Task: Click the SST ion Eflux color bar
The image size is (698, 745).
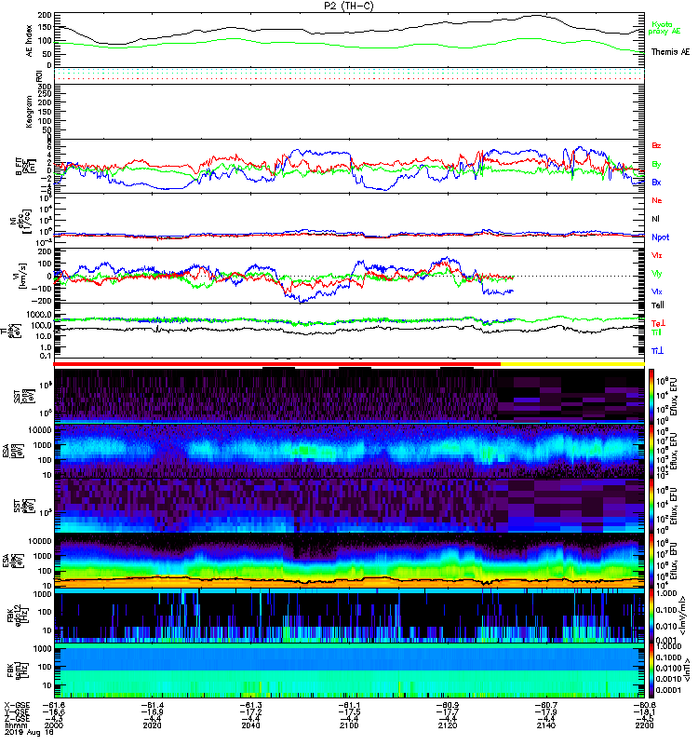Action: click(x=651, y=396)
